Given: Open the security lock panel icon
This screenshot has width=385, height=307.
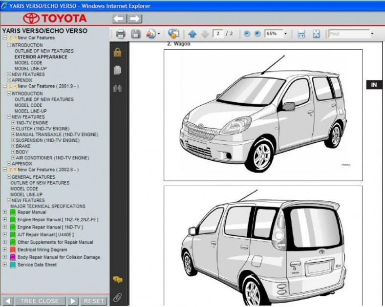Looking at the screenshot, I should [x=118, y=53].
